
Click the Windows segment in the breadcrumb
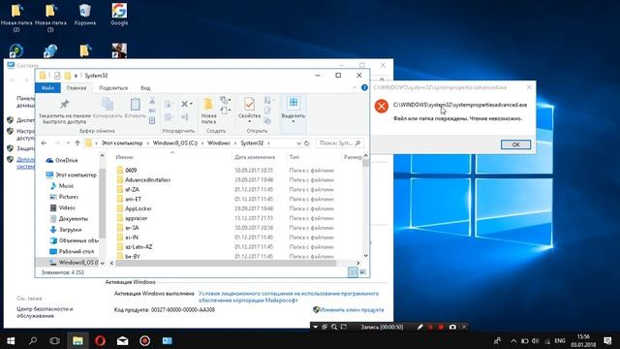point(219,143)
